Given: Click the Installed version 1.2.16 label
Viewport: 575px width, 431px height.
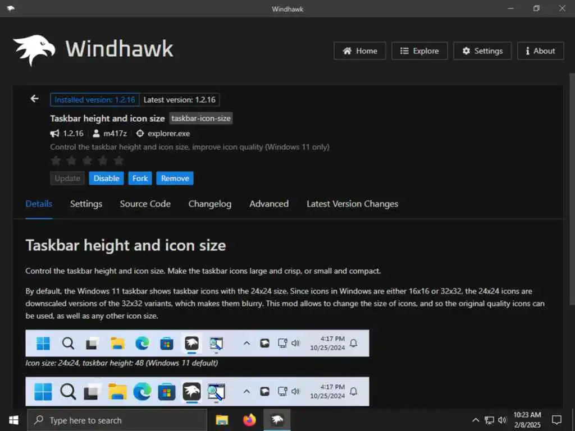Looking at the screenshot, I should (x=94, y=100).
